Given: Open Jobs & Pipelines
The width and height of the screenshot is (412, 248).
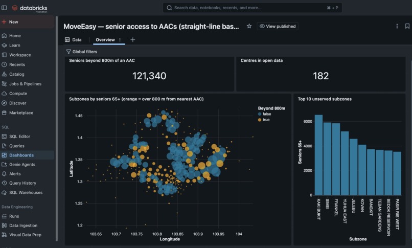Looking at the screenshot, I should 27,84.
